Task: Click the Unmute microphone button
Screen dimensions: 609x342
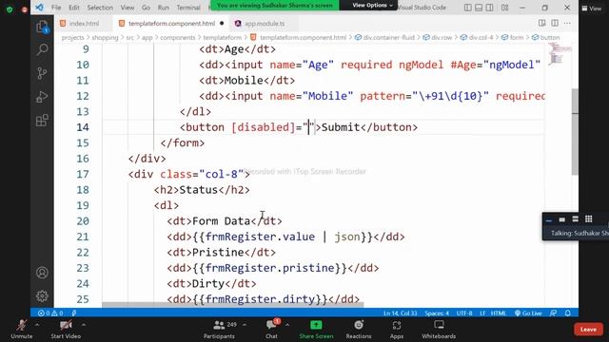Action: point(21,330)
